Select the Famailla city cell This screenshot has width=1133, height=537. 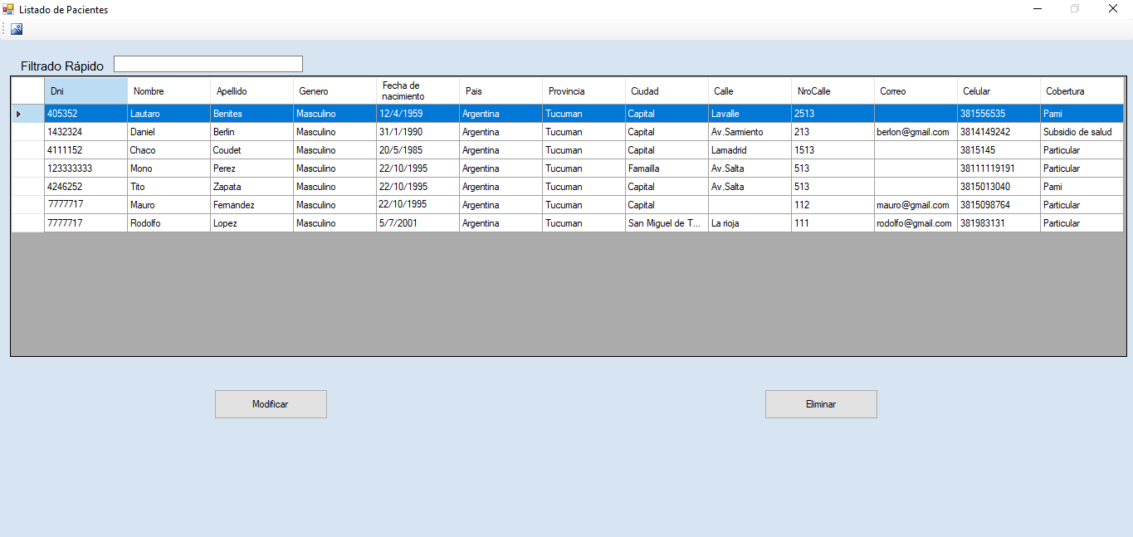[667, 168]
